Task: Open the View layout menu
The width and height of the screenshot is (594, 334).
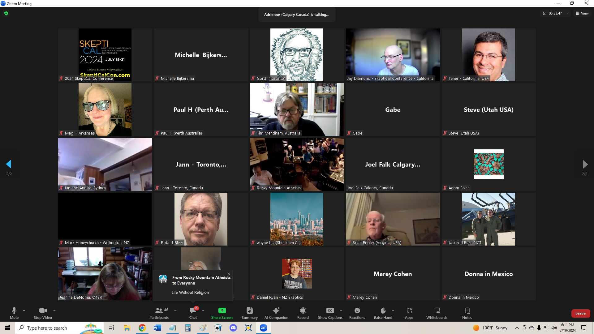Action: tap(582, 13)
